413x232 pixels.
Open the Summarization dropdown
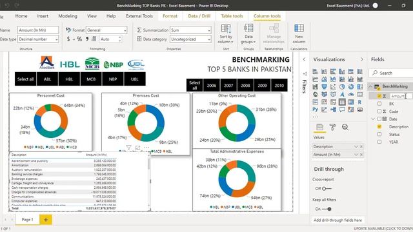tap(190, 30)
